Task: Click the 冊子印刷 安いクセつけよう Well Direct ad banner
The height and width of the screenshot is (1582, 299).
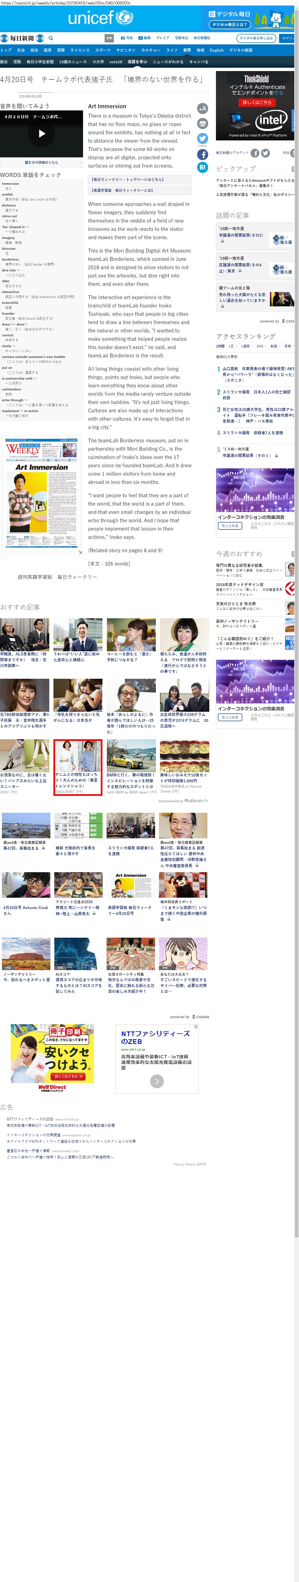Action: [x=52, y=1058]
